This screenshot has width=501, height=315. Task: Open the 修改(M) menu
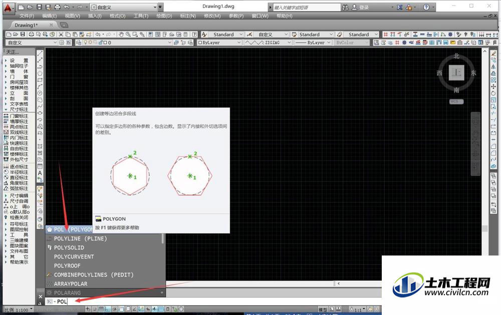[212, 16]
